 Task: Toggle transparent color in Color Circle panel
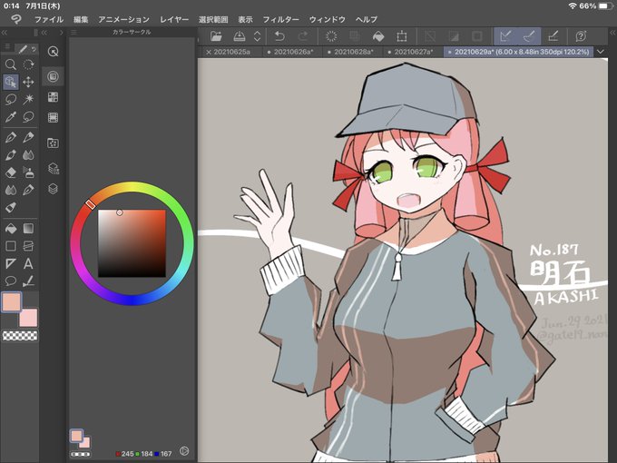point(81,454)
